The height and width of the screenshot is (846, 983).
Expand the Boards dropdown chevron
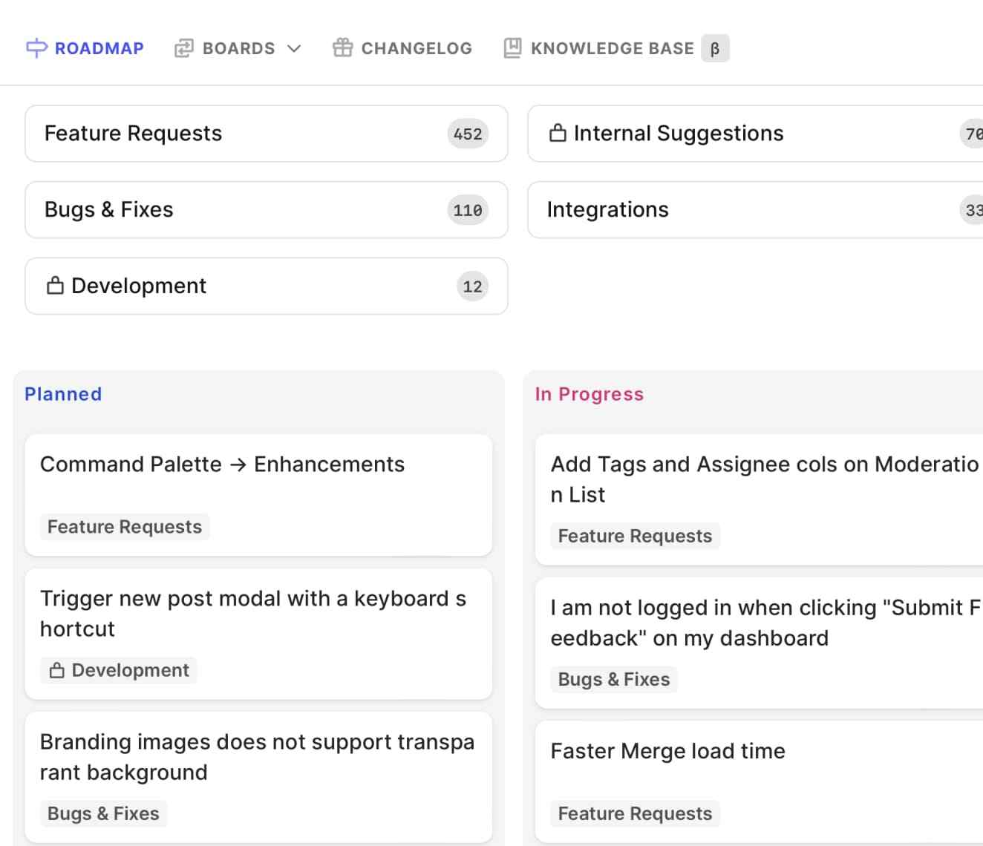(x=295, y=49)
